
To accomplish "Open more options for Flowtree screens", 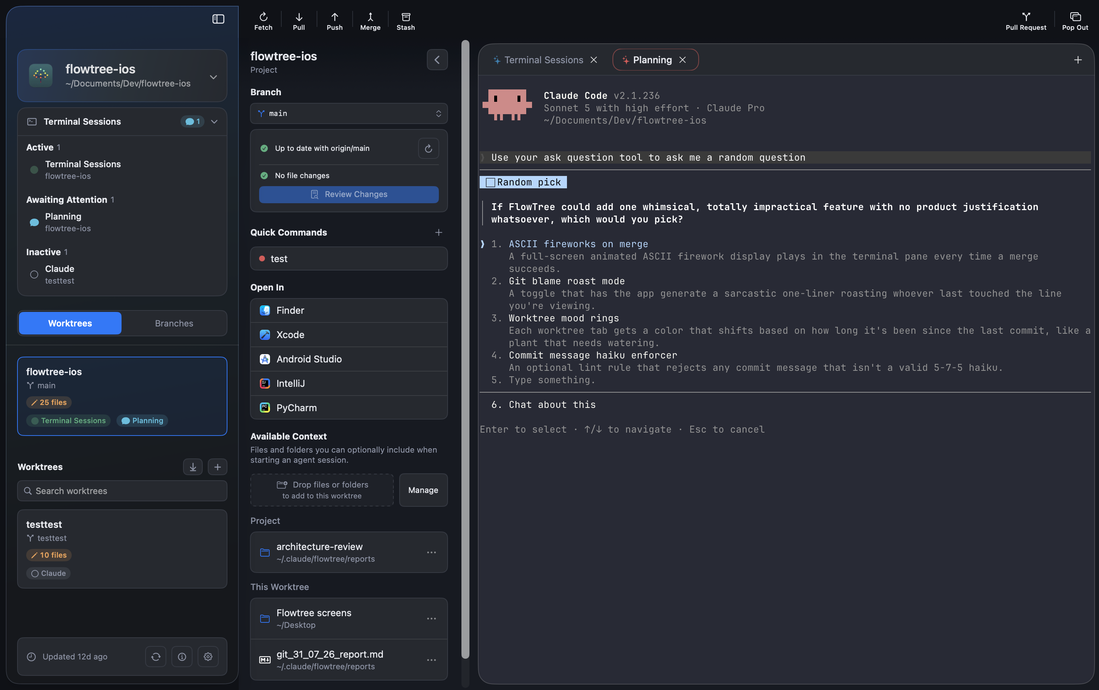I will tap(431, 618).
